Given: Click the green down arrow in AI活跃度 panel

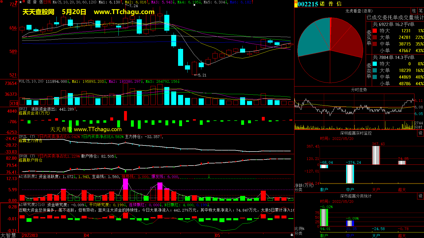Looking at the screenshot, I should coord(209,176).
